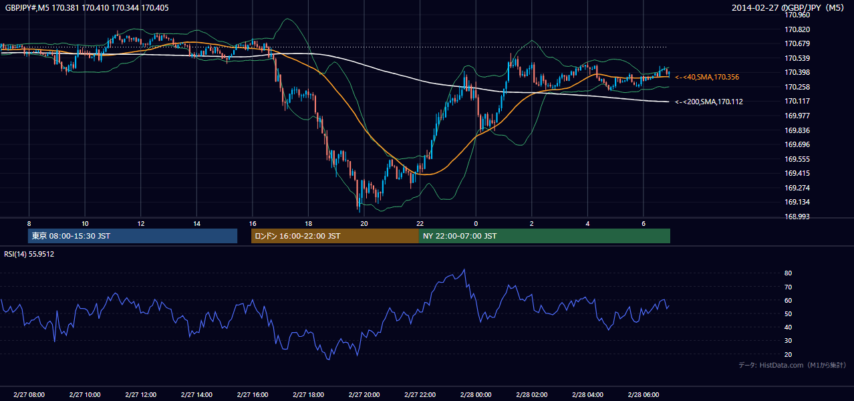Click the 2/27 16:00 time label
854x401 pixels.
point(252,394)
